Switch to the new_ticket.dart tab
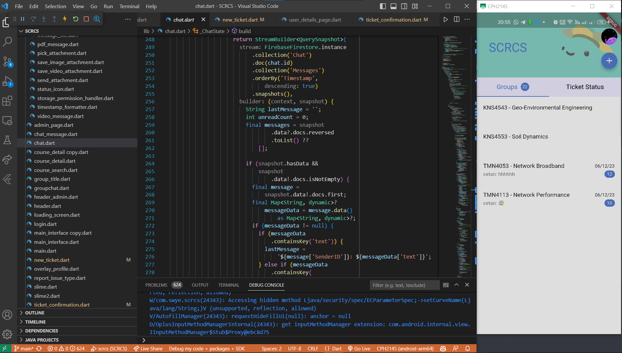This screenshot has height=353, width=622. coord(240,20)
